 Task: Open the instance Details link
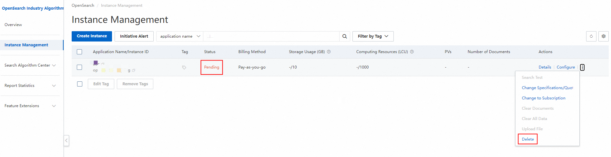(x=545, y=67)
